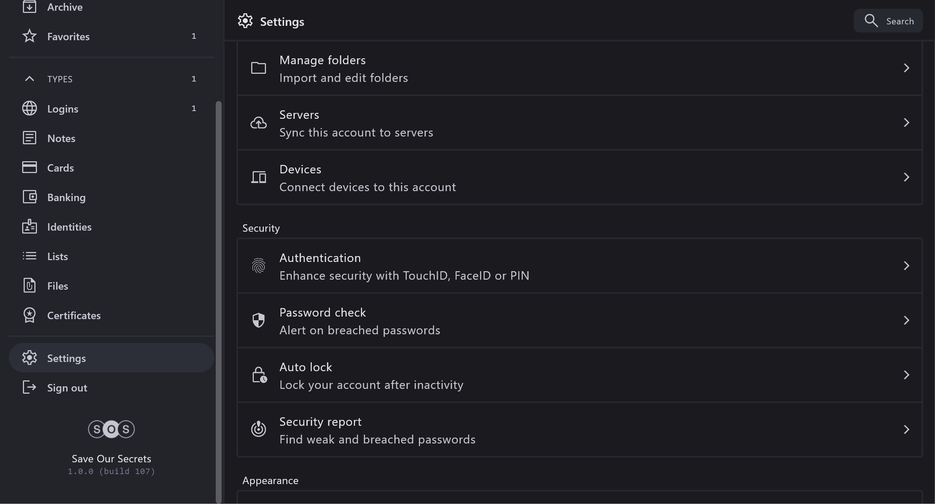Viewport: 935px width, 504px height.
Task: Click the fingerprint Authentication icon
Action: (259, 266)
